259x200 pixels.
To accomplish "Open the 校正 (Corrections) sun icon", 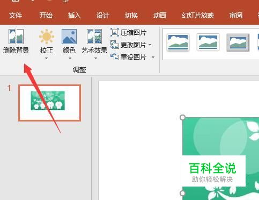I will [x=47, y=37].
